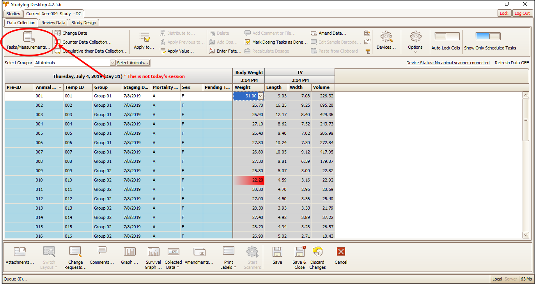The height and width of the screenshot is (284, 535).
Task: Switch to the Review Data tab
Action: point(53,23)
